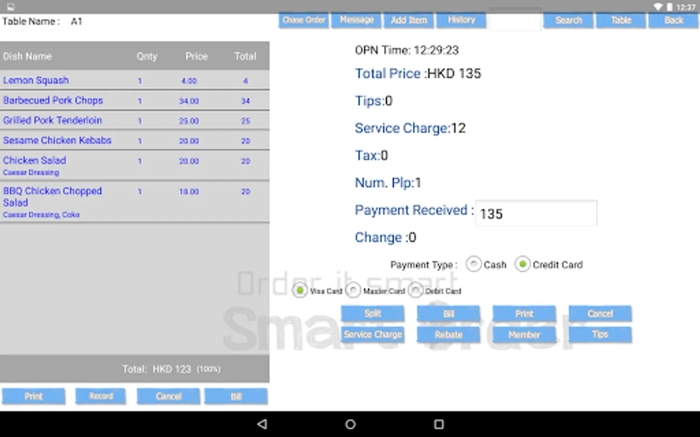Click Add Item in top bar

[409, 20]
